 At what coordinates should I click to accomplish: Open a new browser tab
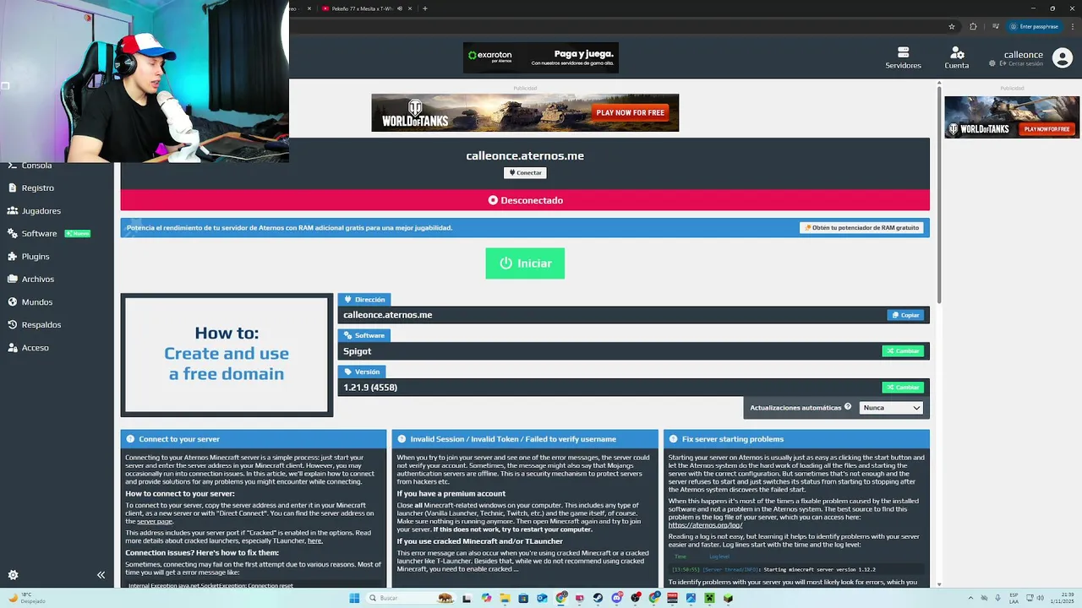tap(425, 8)
